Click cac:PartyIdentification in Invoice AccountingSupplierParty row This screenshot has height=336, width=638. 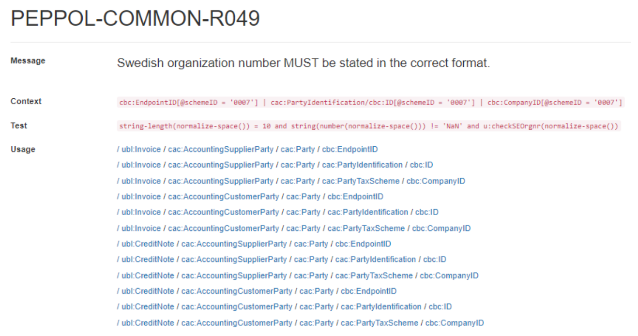(x=362, y=165)
